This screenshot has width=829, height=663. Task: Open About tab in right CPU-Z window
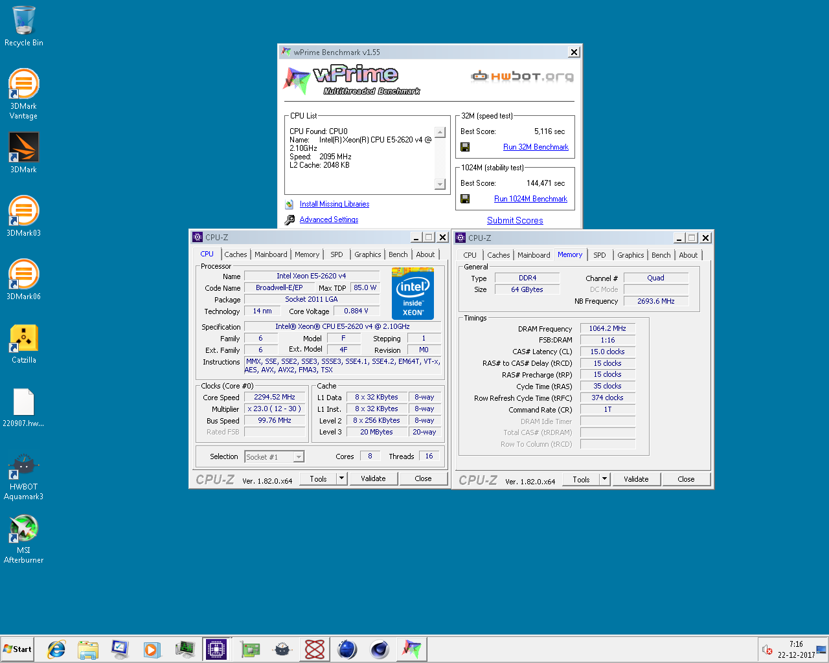(688, 255)
